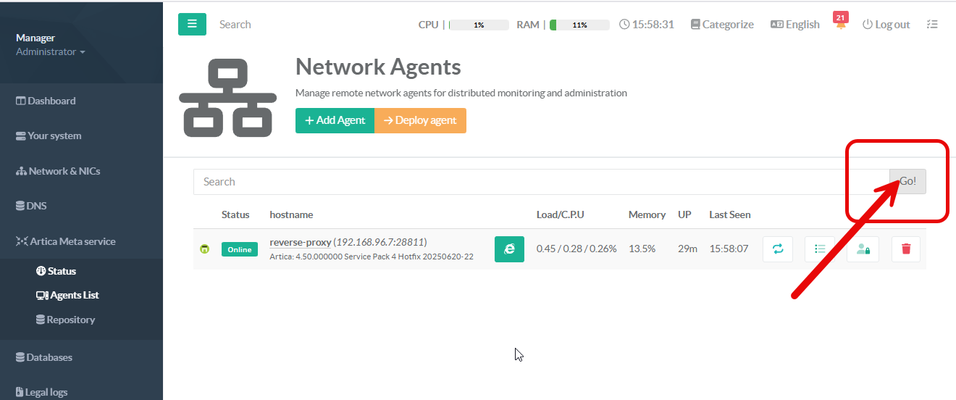Expand the Artica Meta service menu

click(x=66, y=241)
